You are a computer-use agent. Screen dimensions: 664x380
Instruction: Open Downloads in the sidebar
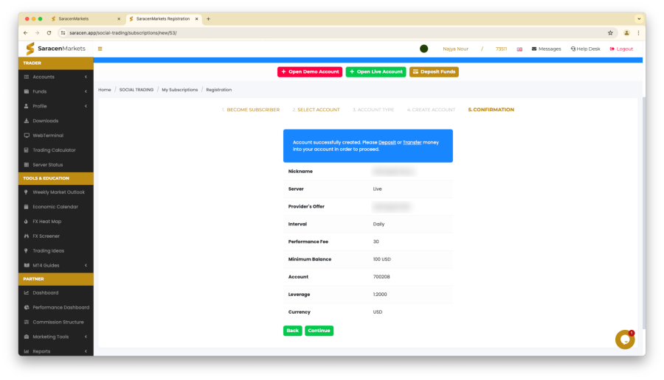[x=56, y=121]
